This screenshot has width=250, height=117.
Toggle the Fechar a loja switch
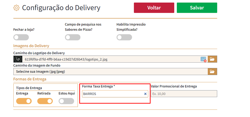(21, 37)
